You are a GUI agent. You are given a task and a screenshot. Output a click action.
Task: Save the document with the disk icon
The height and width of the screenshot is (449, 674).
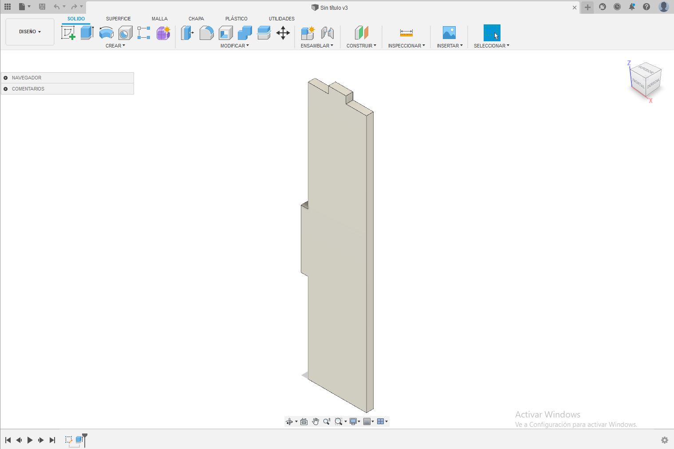[42, 7]
